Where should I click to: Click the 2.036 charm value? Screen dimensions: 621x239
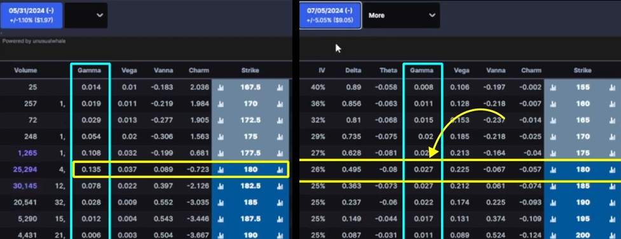pyautogui.click(x=199, y=87)
